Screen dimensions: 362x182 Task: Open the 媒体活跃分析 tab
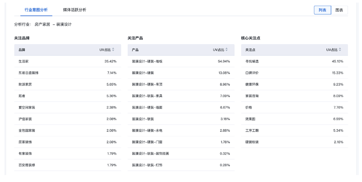pos(74,10)
